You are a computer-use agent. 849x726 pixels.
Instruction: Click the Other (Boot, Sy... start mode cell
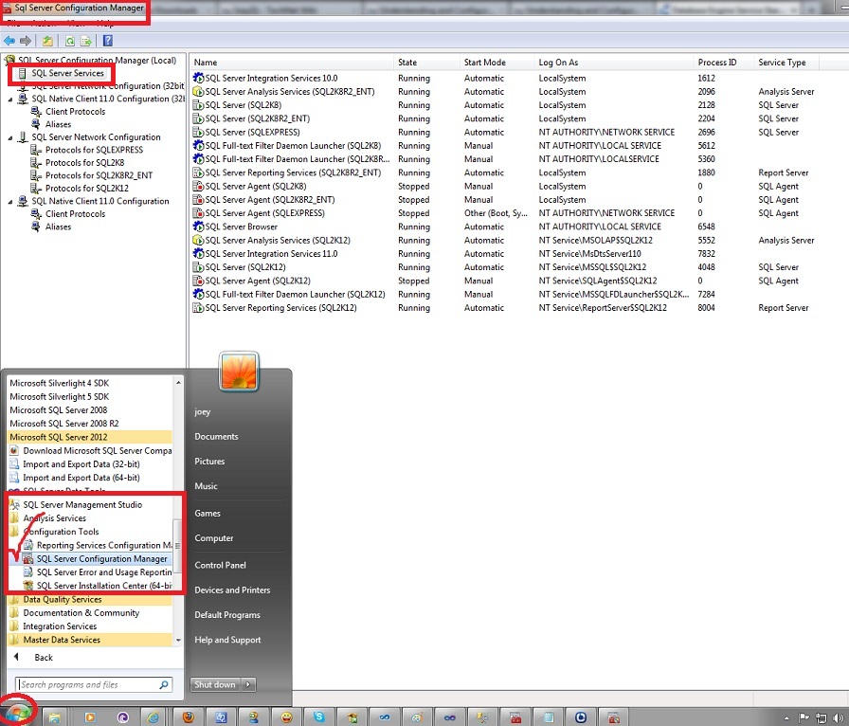(496, 213)
